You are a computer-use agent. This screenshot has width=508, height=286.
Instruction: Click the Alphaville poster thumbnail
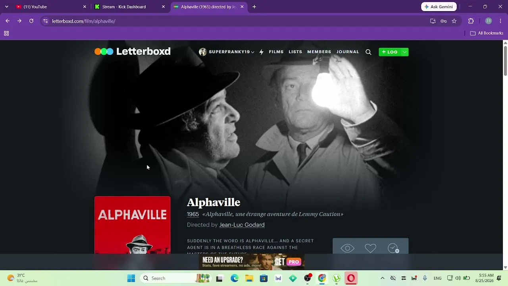tap(133, 225)
